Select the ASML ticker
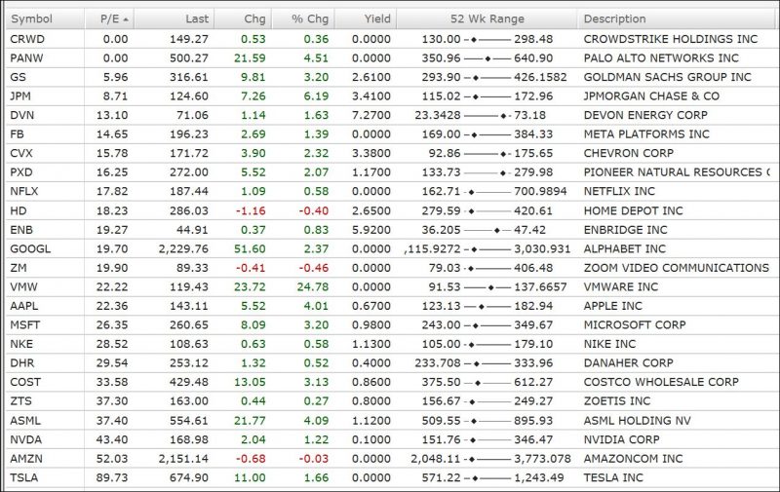The width and height of the screenshot is (780, 492). (25, 421)
